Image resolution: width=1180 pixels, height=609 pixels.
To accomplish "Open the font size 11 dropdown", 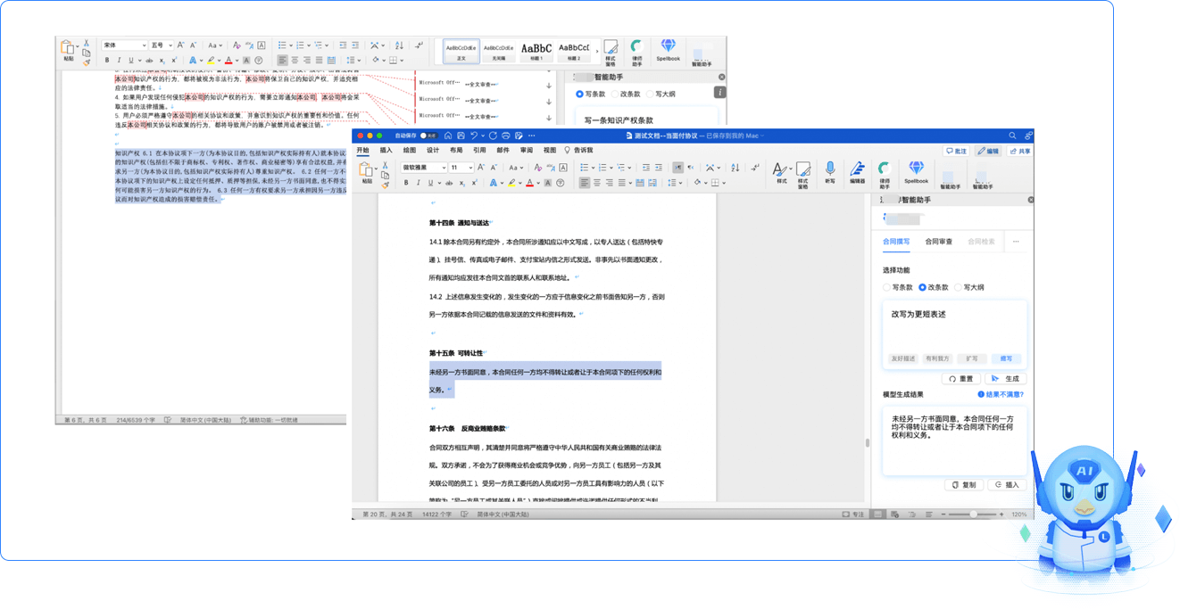I will [x=461, y=168].
